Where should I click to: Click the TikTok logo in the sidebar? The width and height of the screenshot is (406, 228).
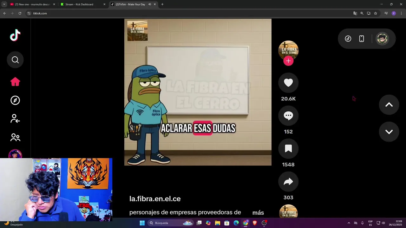[15, 35]
